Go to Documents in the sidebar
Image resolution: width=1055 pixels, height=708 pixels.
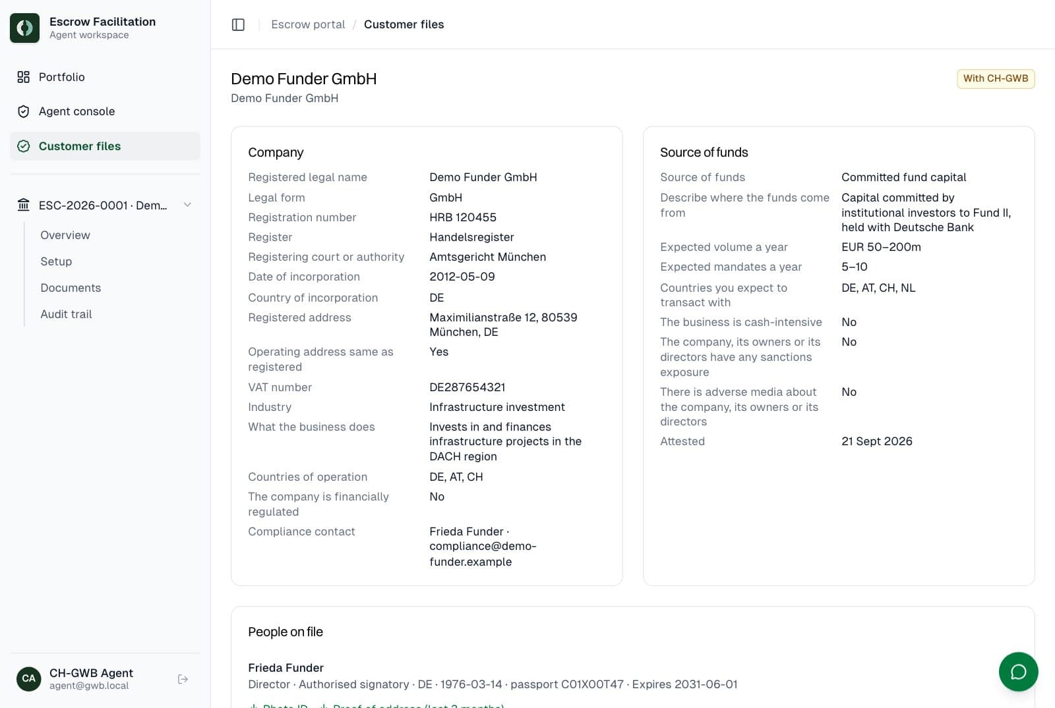pos(71,288)
